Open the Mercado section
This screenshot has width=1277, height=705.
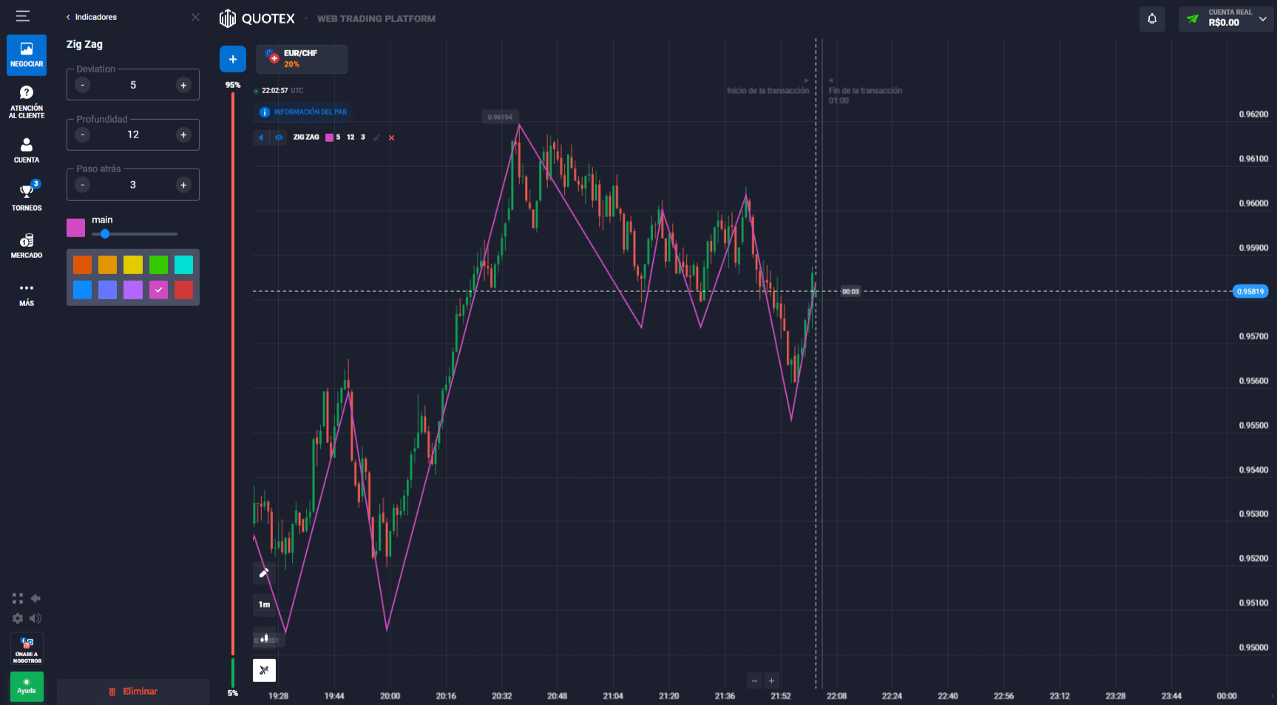pyautogui.click(x=27, y=245)
